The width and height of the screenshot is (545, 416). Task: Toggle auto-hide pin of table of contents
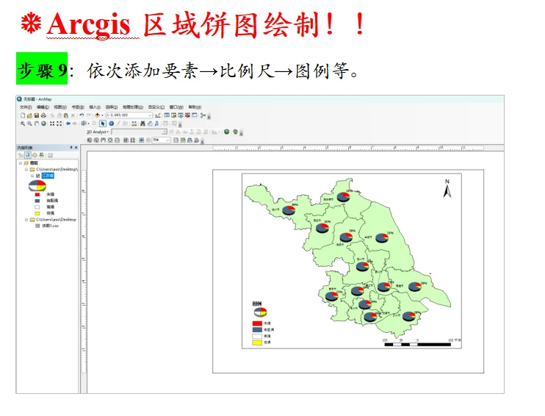click(x=71, y=148)
